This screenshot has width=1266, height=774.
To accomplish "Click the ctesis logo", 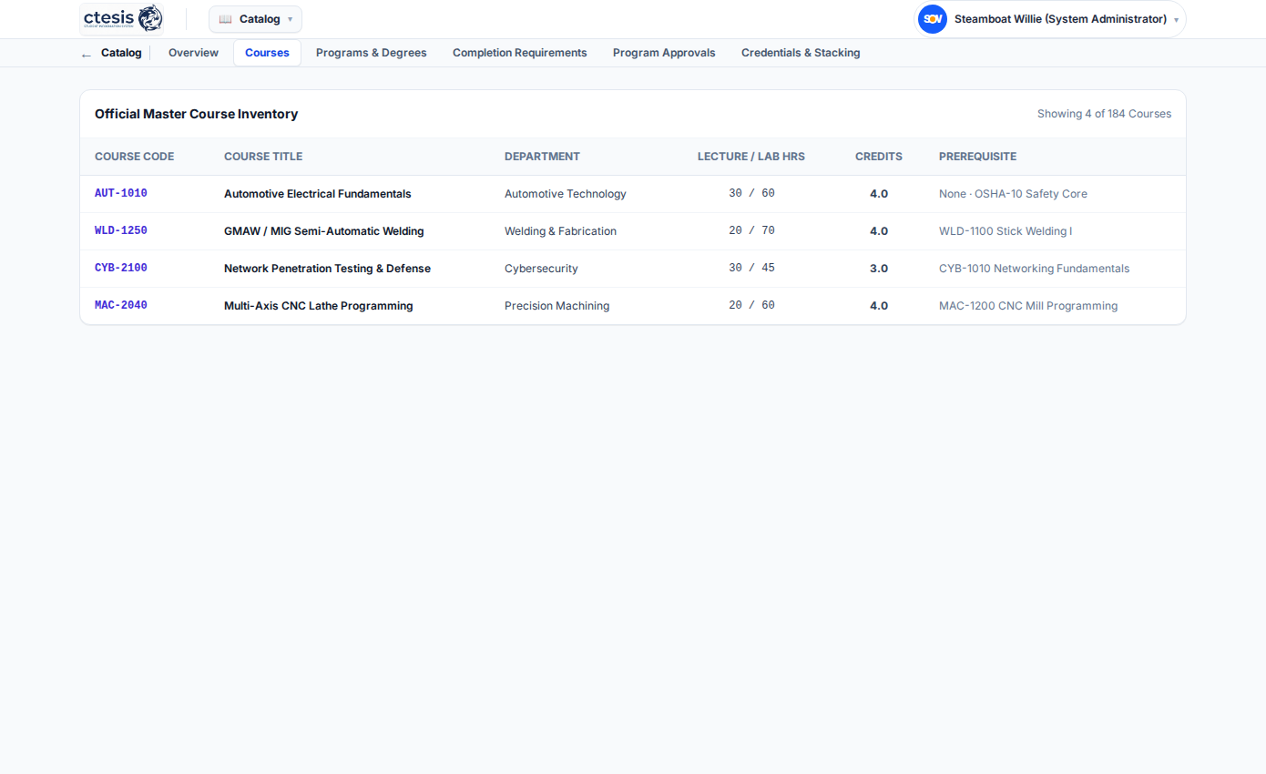I will [123, 18].
